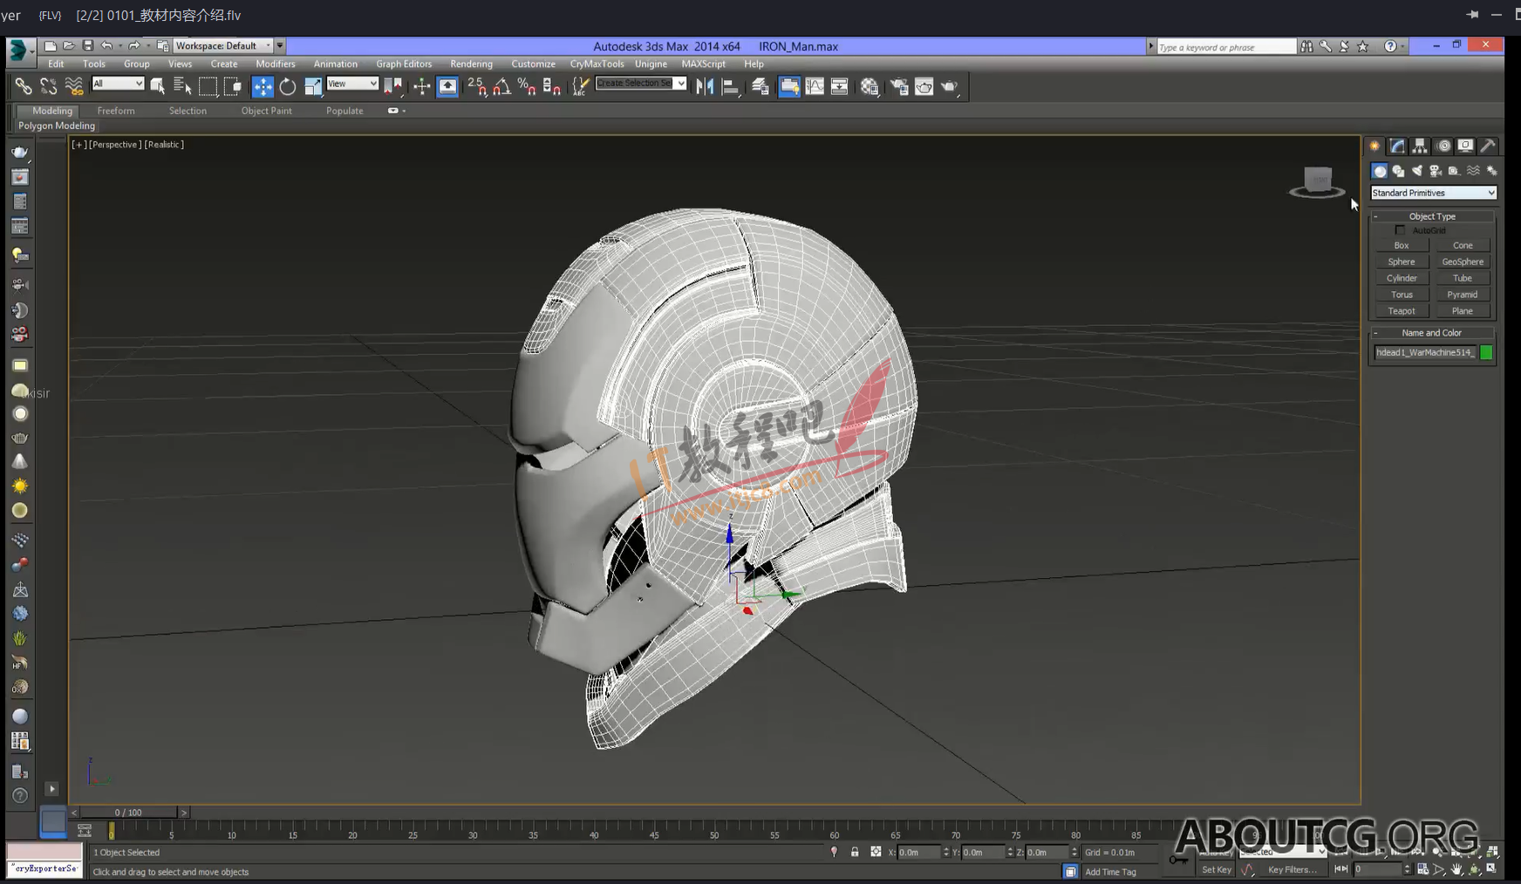Open Edit Named Selection Sets
Viewport: 1521px width, 884px height.
[580, 86]
